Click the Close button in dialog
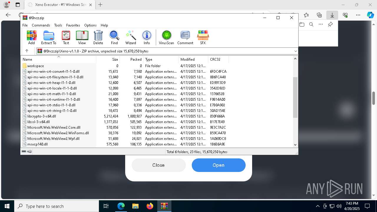 tap(158, 165)
